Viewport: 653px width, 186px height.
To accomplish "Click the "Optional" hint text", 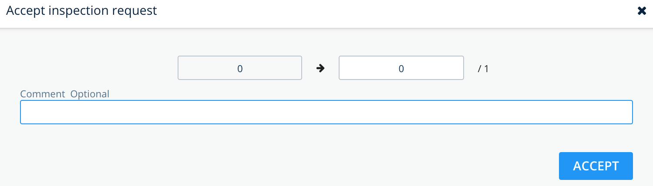I will pyautogui.click(x=90, y=94).
